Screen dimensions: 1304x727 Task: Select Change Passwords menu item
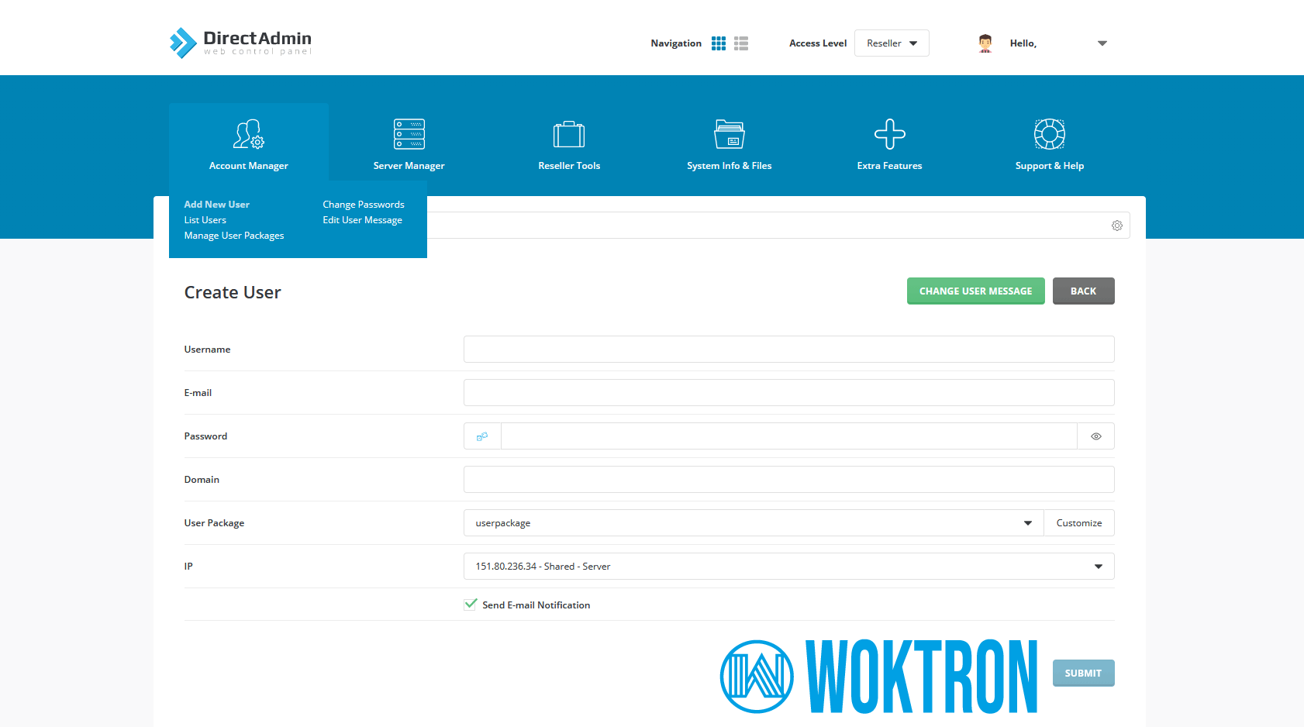[x=364, y=205]
